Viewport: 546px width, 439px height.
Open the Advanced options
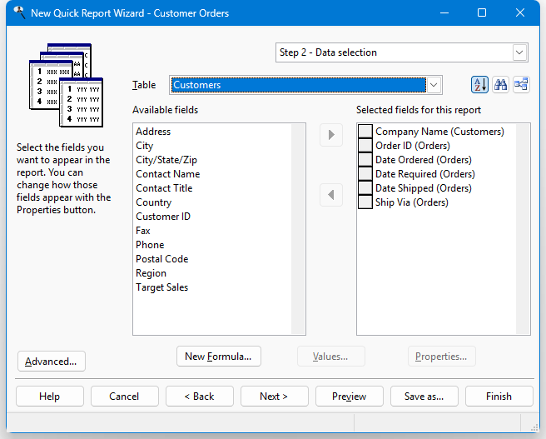coord(52,362)
